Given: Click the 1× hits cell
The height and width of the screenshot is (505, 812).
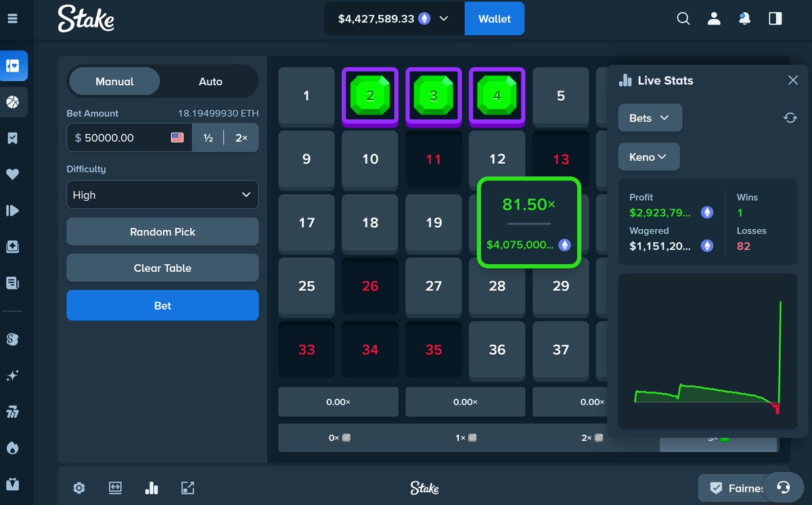Looking at the screenshot, I should (x=465, y=437).
